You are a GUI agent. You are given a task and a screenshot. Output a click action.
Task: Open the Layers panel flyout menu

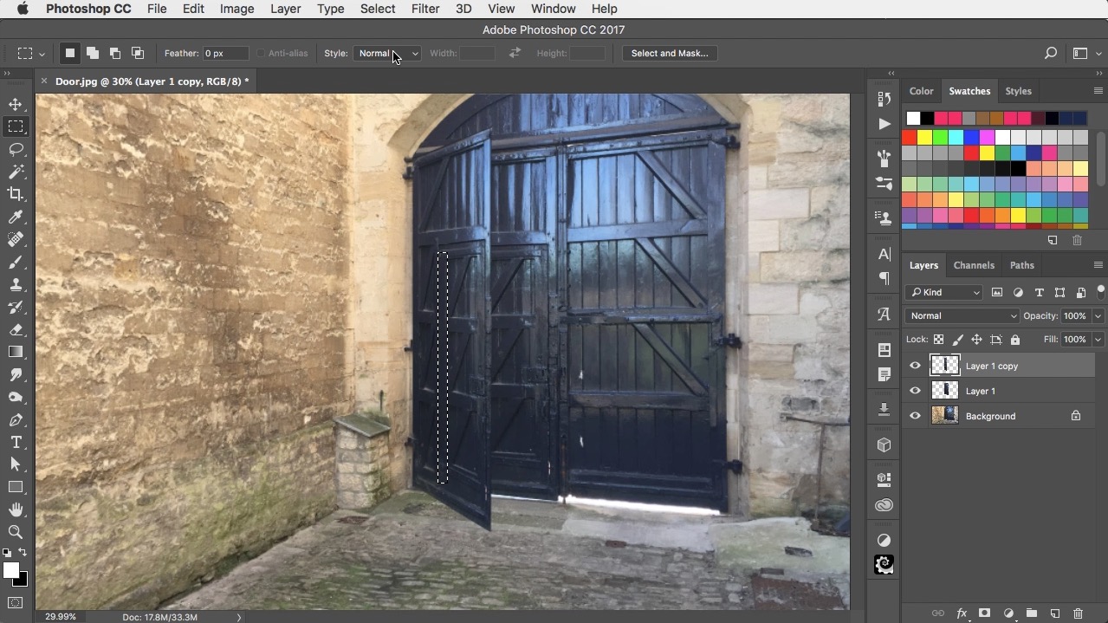pos(1098,265)
